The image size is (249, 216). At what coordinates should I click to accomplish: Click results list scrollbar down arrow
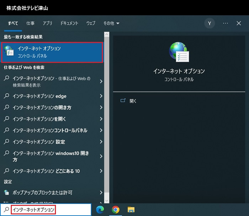tap(107, 201)
